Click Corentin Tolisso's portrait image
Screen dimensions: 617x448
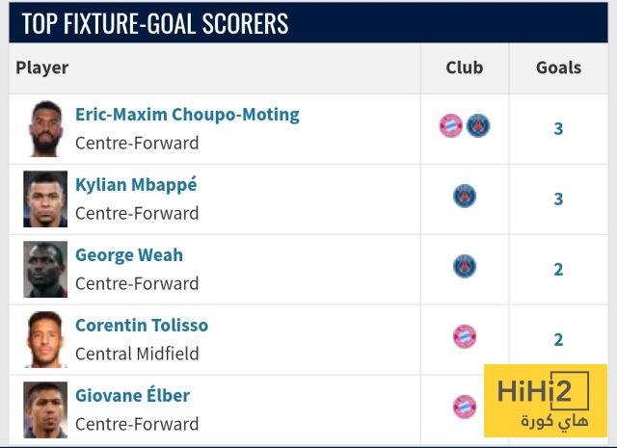click(45, 339)
